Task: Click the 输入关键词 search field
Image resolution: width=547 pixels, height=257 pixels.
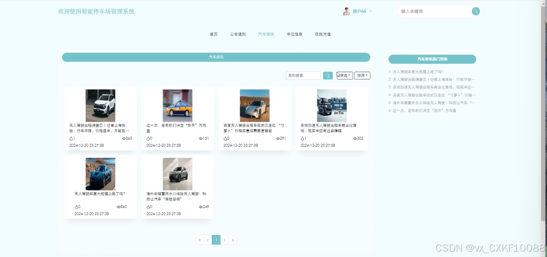Action: 435,11
